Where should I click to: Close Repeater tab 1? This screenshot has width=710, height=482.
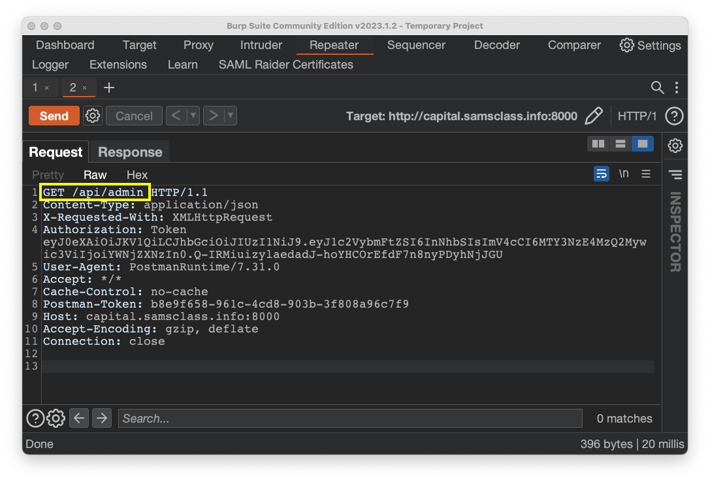[46, 88]
